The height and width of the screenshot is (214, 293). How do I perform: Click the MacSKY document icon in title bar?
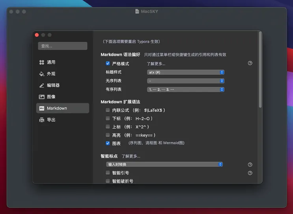[x=137, y=11]
